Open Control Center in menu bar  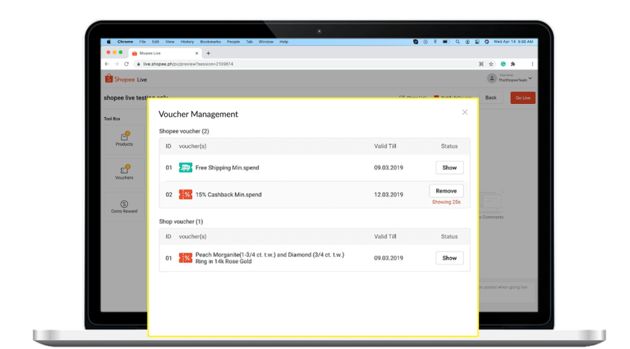[477, 42]
